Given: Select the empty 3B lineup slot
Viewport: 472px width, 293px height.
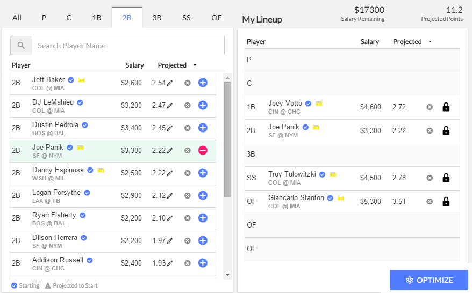Looking at the screenshot, I should (352, 155).
